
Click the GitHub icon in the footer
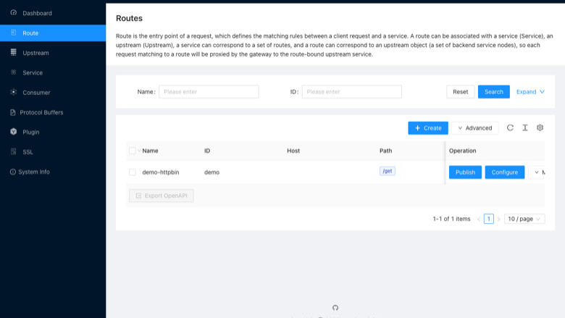[335, 308]
